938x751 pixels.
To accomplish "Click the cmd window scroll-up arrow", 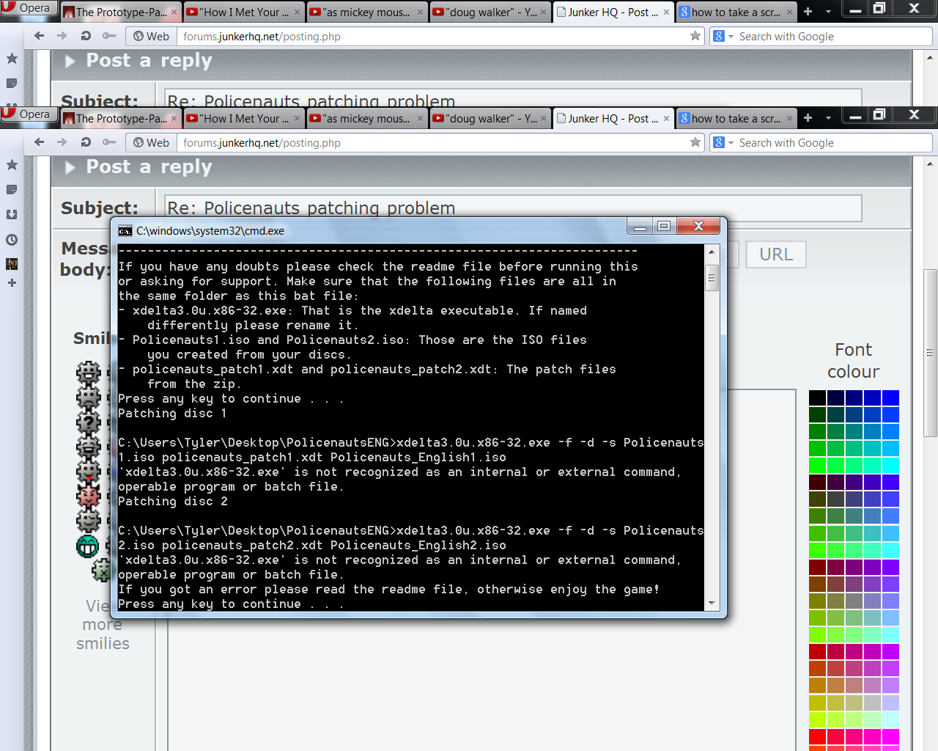I will (712, 252).
